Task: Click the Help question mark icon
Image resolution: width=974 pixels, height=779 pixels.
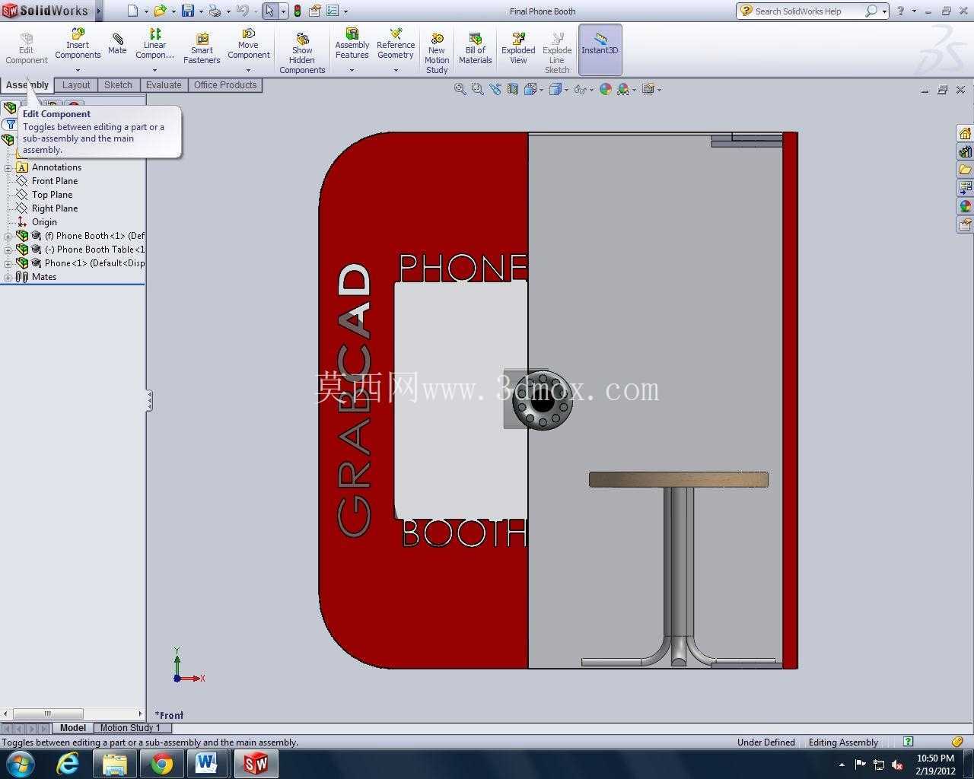Action: (901, 11)
